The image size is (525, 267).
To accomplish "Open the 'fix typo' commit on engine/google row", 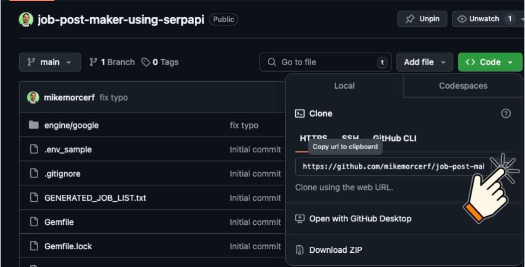I will tap(244, 125).
